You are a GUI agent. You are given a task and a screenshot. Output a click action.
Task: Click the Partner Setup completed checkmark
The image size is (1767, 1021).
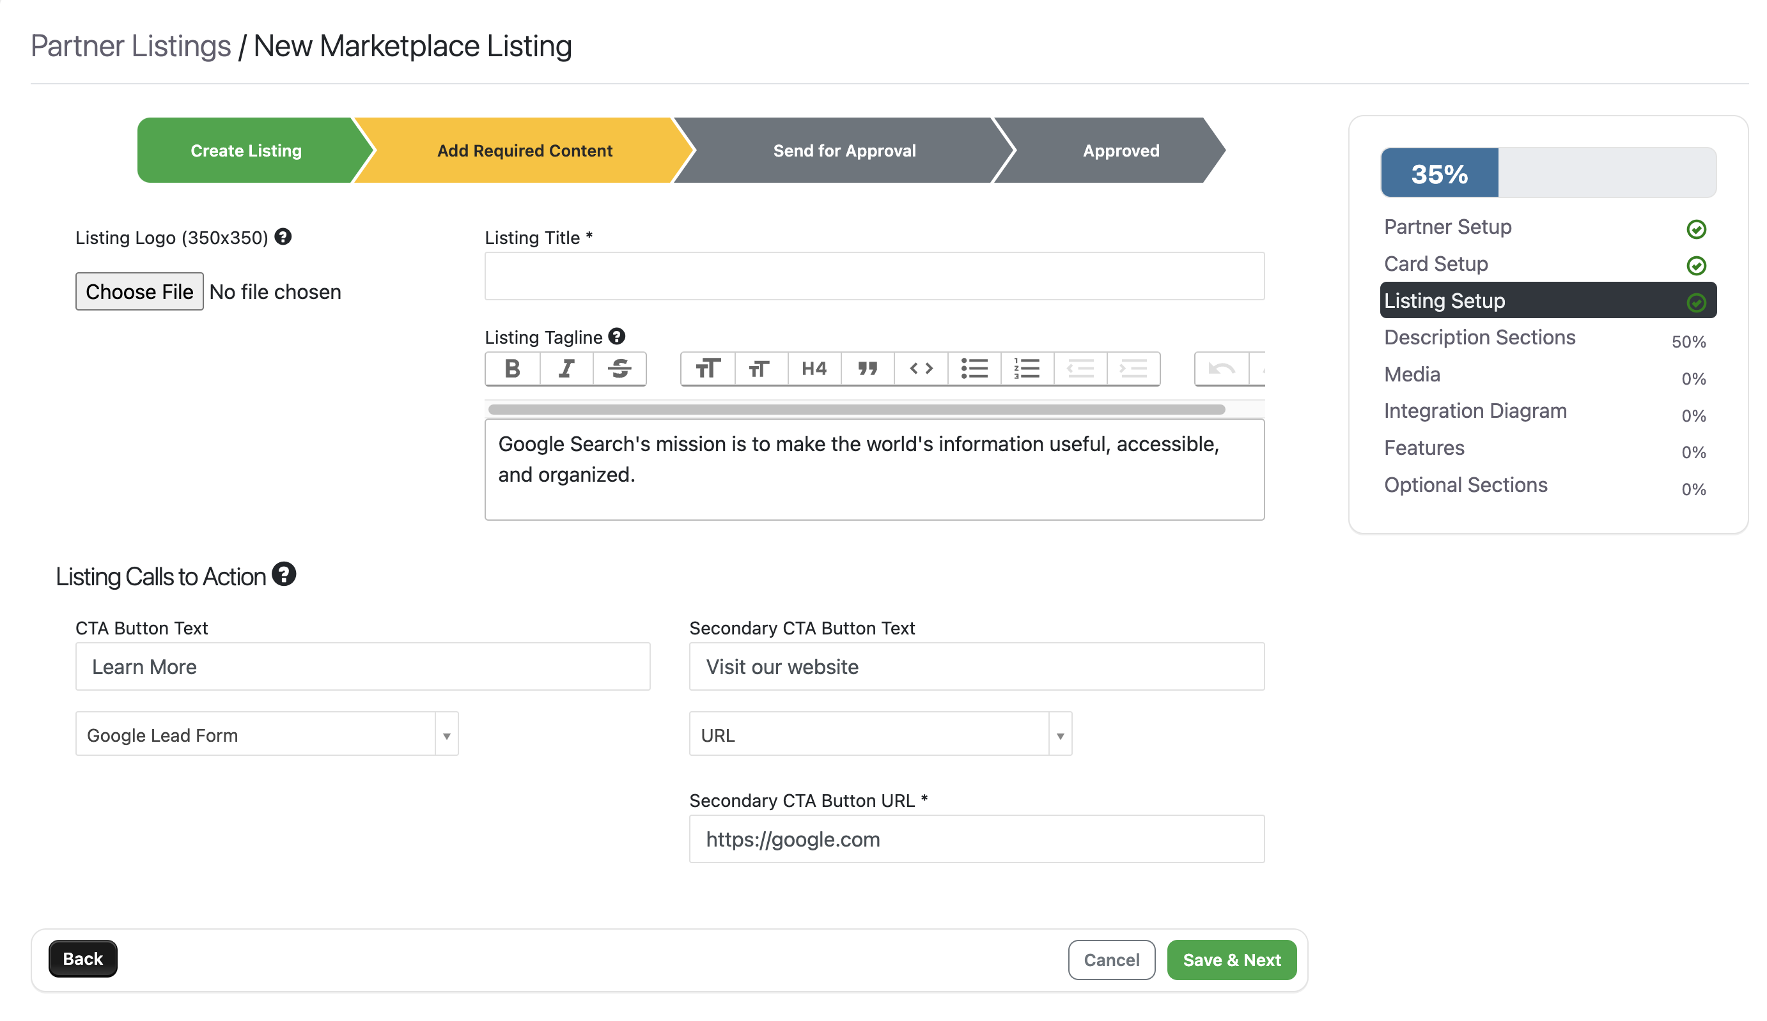pos(1696,229)
